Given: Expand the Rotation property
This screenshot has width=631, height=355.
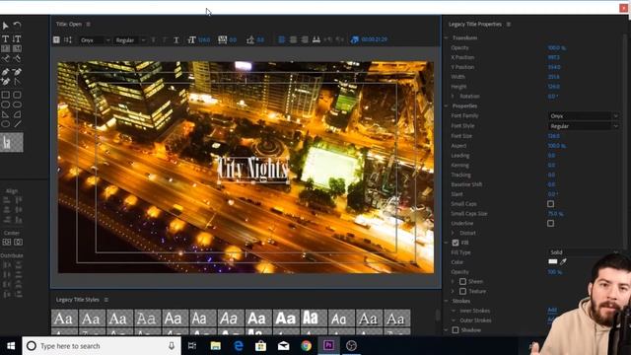Looking at the screenshot, I should pos(454,97).
